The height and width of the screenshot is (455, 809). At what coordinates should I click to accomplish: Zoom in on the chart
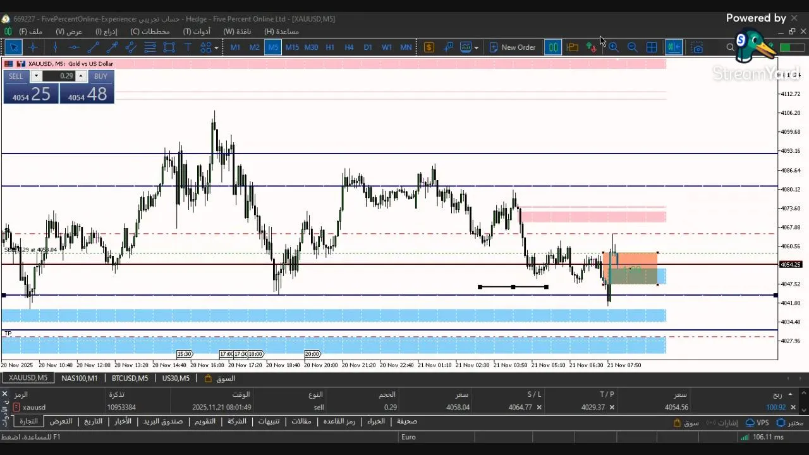coord(613,47)
